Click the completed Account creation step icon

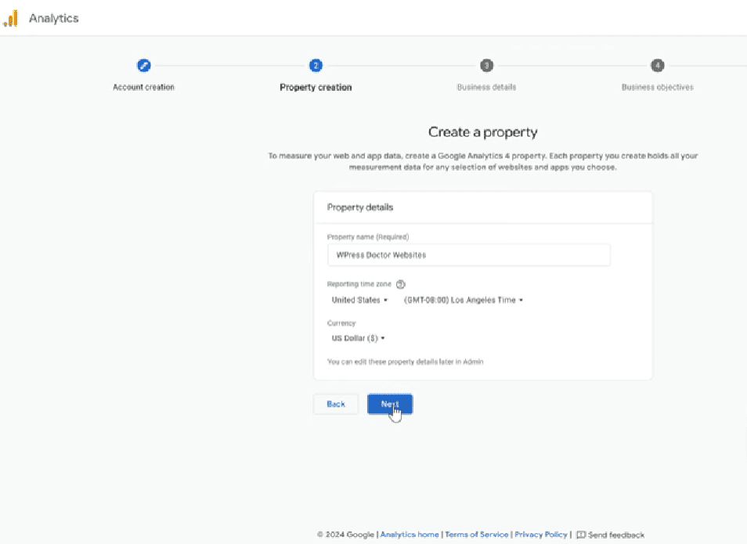pyautogui.click(x=143, y=66)
